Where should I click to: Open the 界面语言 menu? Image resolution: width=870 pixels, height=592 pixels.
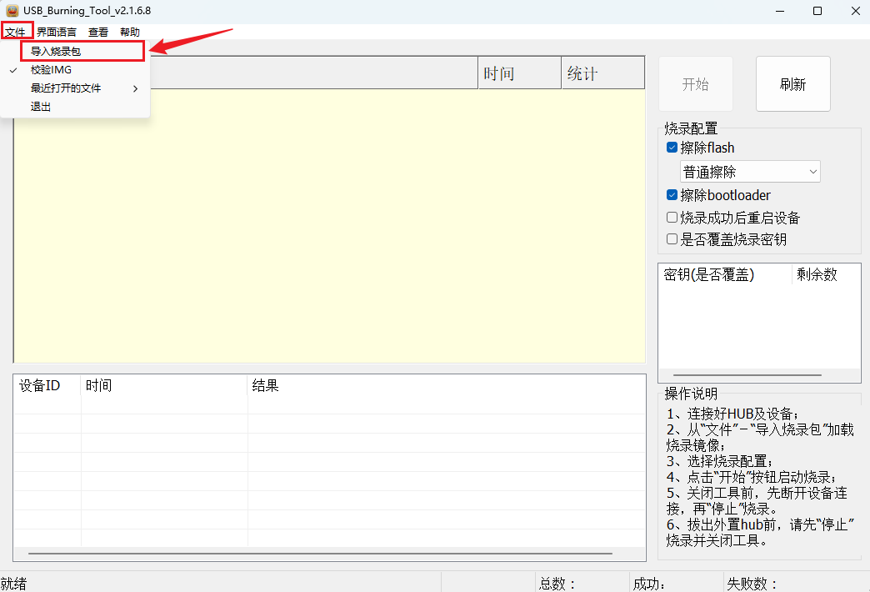click(57, 32)
